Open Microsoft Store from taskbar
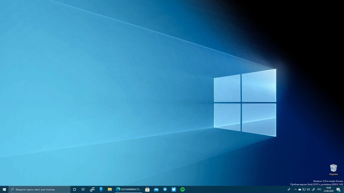Image resolution: width=344 pixels, height=193 pixels. click(147, 190)
